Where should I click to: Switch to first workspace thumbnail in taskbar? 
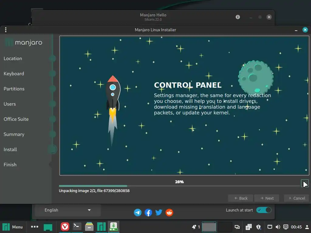pos(209,227)
